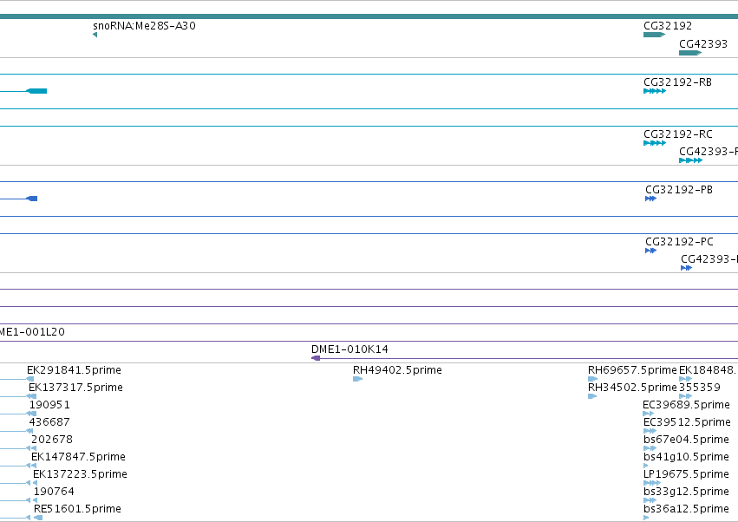Select the EK137317.5prime EST arrow glyph
Screen dimensions: 738x522
pos(31,396)
